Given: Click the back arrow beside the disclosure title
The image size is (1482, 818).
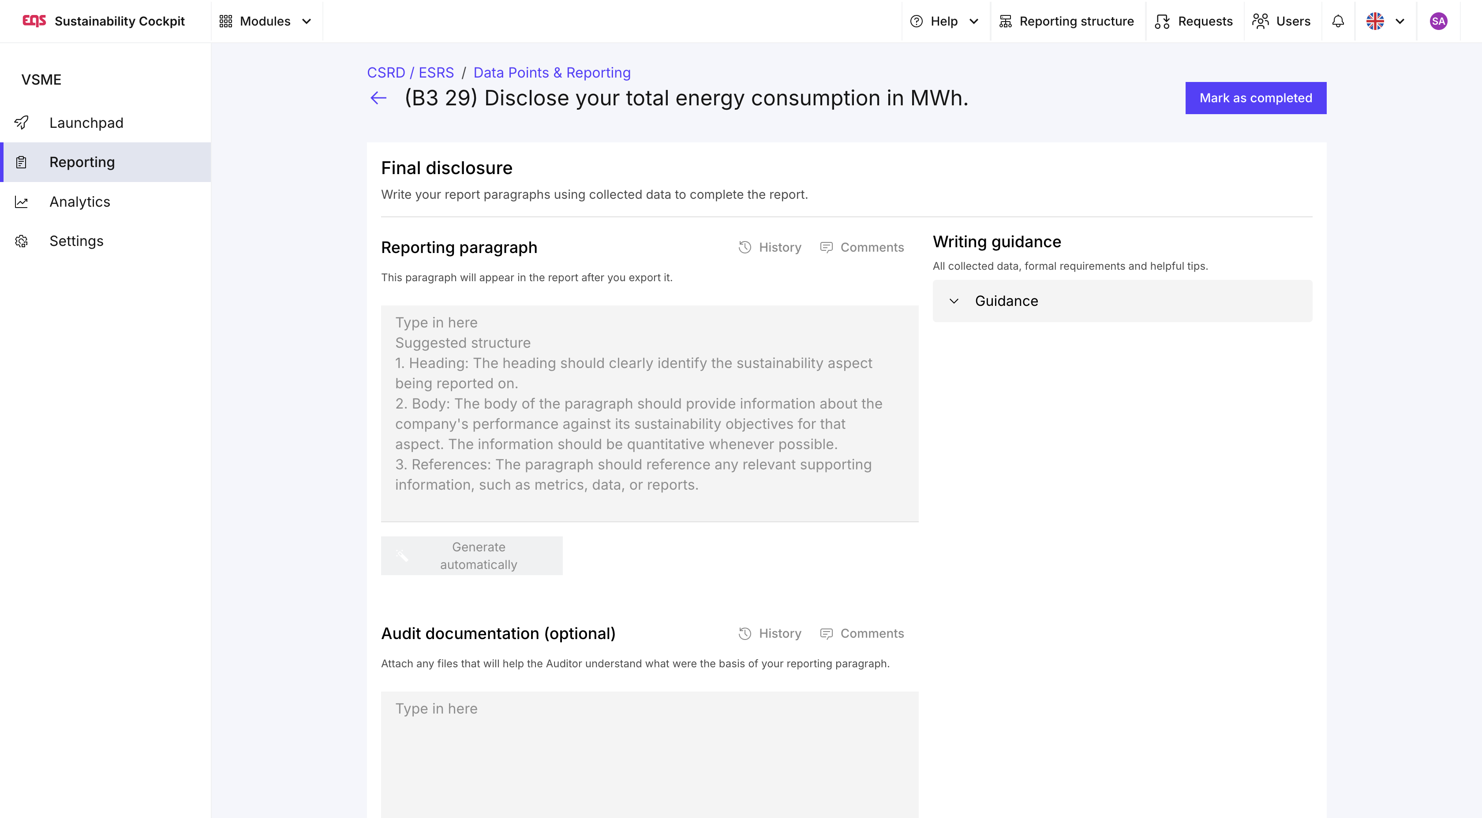Looking at the screenshot, I should pos(378,98).
